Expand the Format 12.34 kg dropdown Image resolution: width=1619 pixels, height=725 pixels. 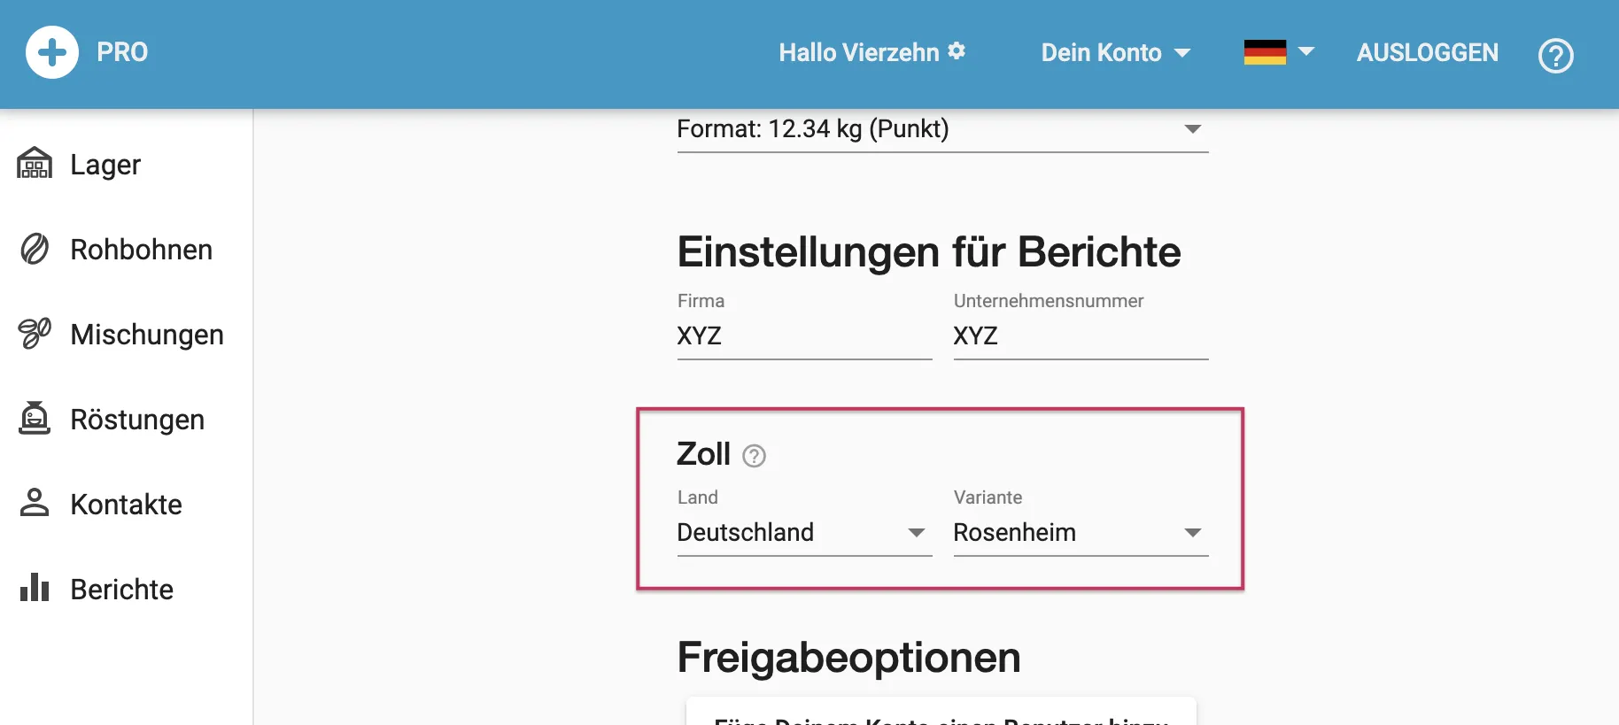[941, 130]
